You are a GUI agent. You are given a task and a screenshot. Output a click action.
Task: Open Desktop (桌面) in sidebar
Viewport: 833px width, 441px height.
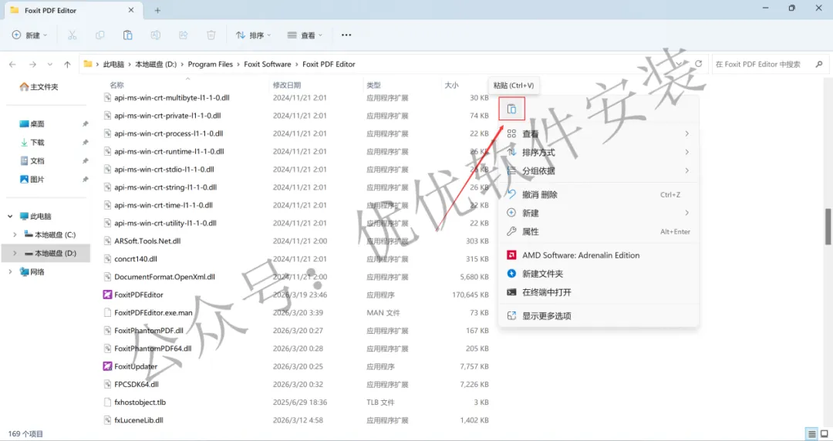(x=32, y=124)
